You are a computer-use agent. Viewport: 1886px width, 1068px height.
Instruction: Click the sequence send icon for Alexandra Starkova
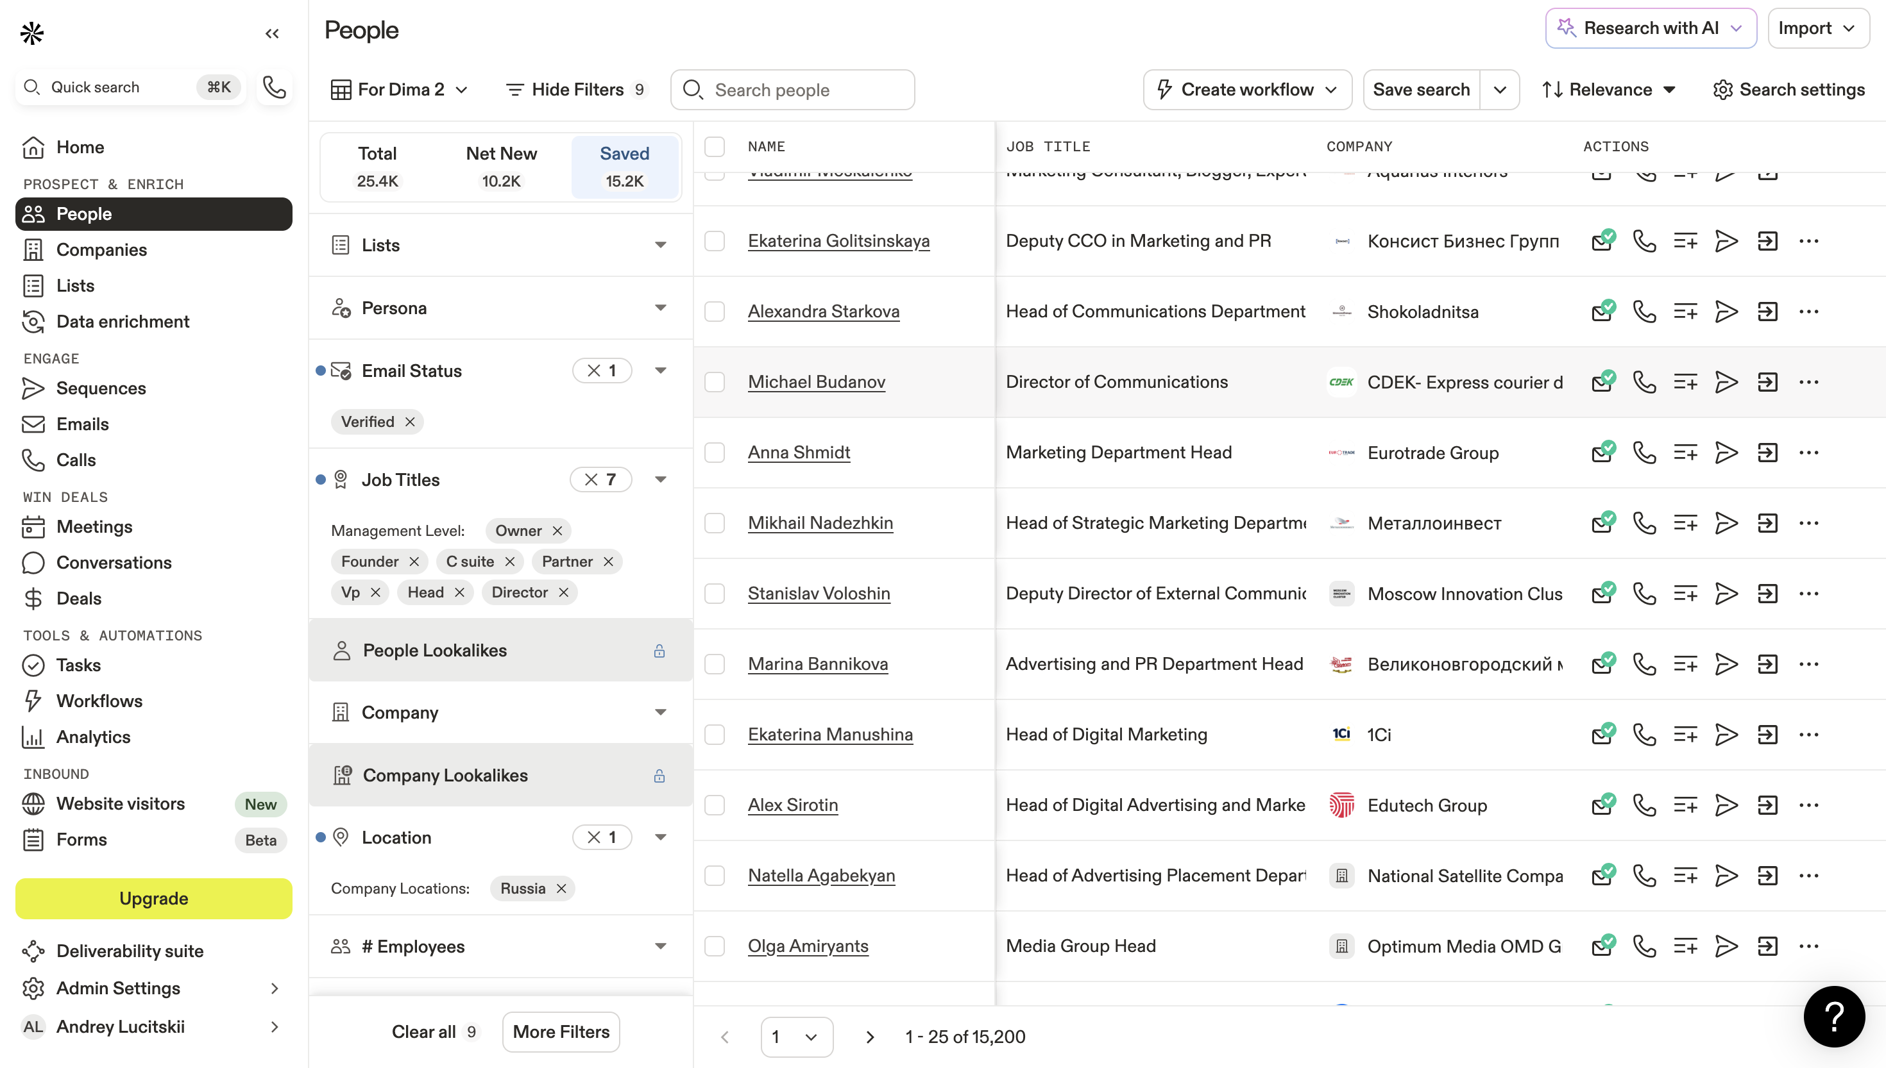click(x=1726, y=312)
